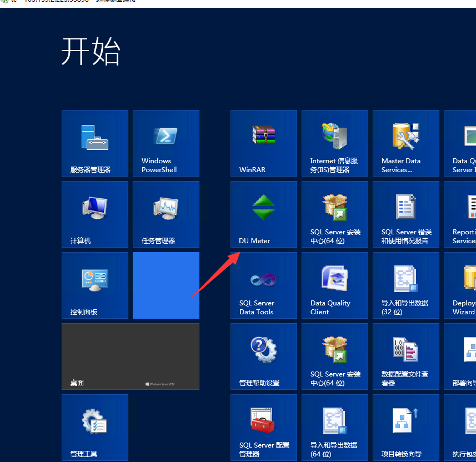This screenshot has height=462, width=476.
Task: Launch Windows PowerShell tile
Action: tap(166, 143)
